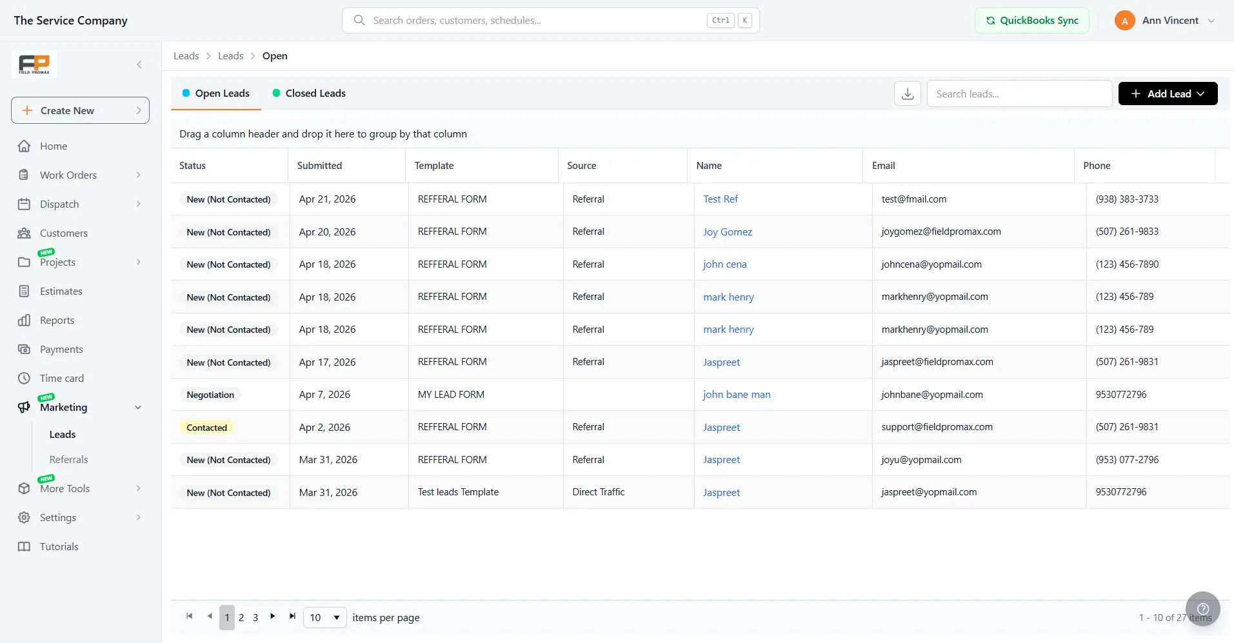This screenshot has width=1234, height=643.
Task: Open the Ann Vincent account dropdown
Action: coord(1166,21)
